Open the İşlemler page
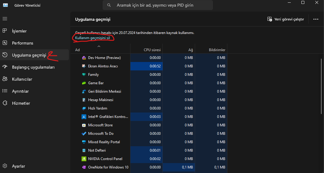The height and width of the screenshot is (173, 324). 34,31
